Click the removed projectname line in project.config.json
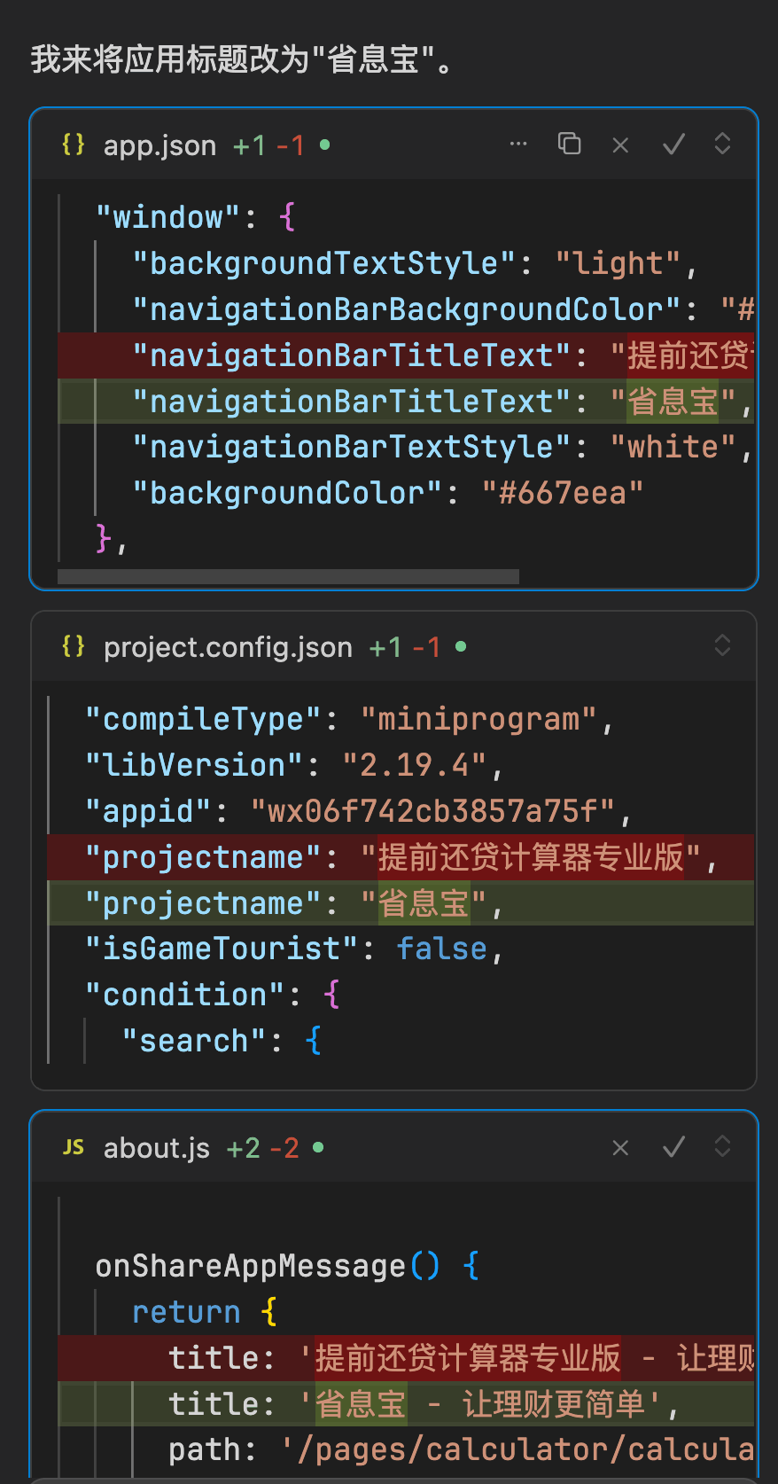 point(399,857)
